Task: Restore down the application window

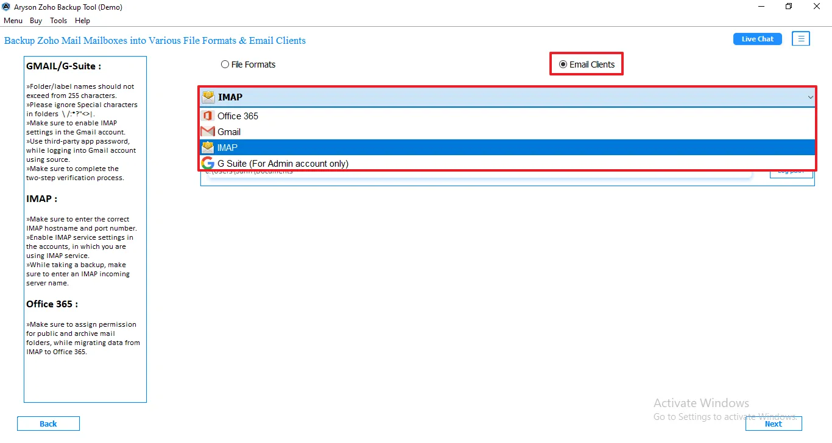Action: click(789, 7)
